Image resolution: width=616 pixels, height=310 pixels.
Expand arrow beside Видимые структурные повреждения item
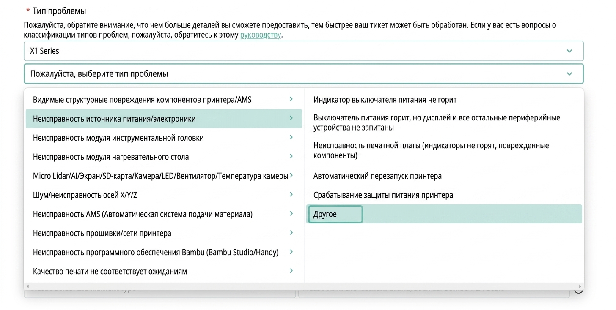pos(291,99)
